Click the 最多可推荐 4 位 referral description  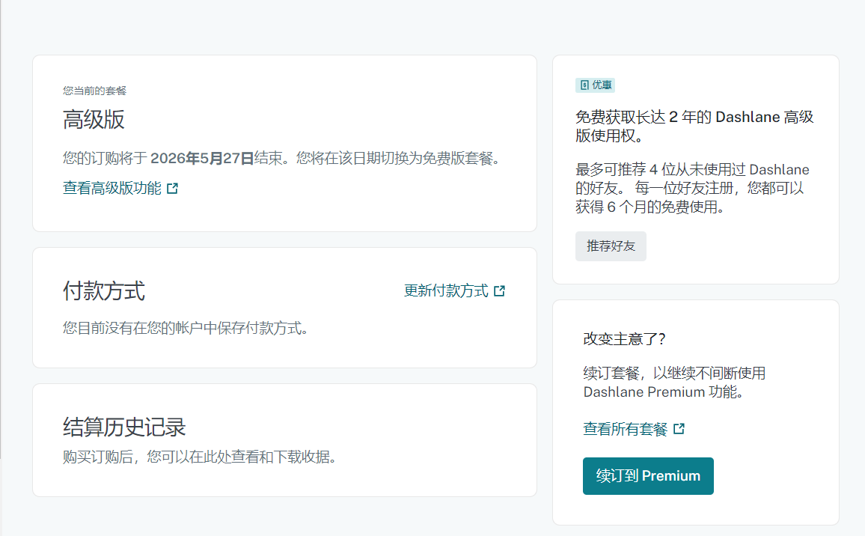692,188
